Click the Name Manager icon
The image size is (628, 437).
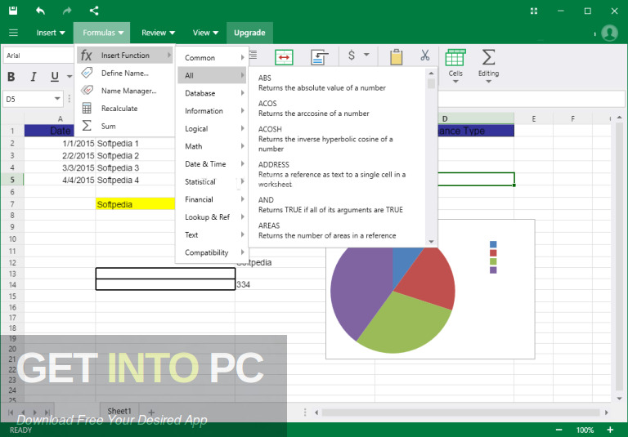coord(87,91)
